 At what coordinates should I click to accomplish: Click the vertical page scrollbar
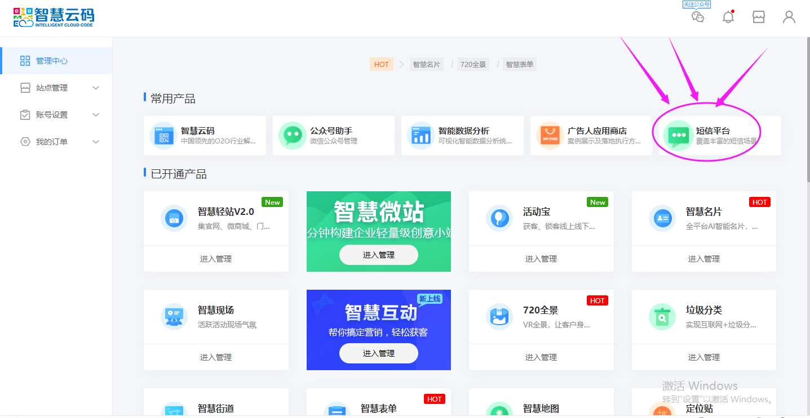coord(807,113)
